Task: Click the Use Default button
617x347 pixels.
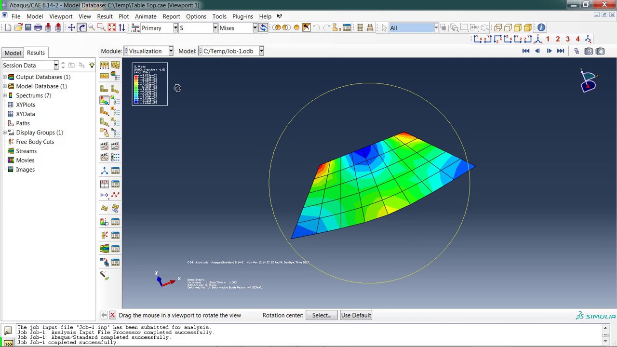Action: (356, 315)
